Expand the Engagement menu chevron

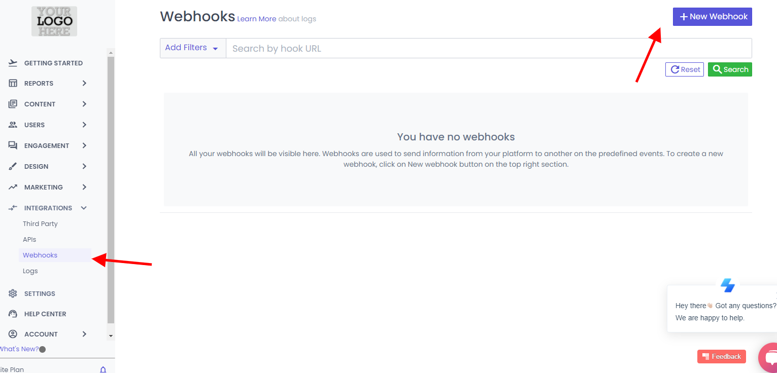(x=84, y=145)
